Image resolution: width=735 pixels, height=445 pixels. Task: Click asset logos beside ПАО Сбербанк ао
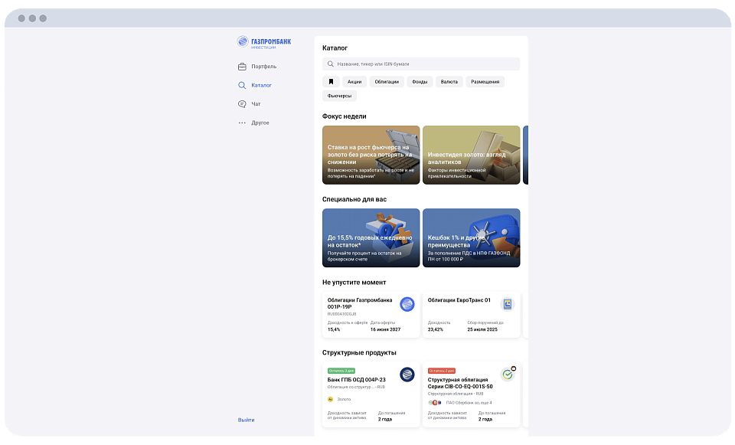point(435,403)
